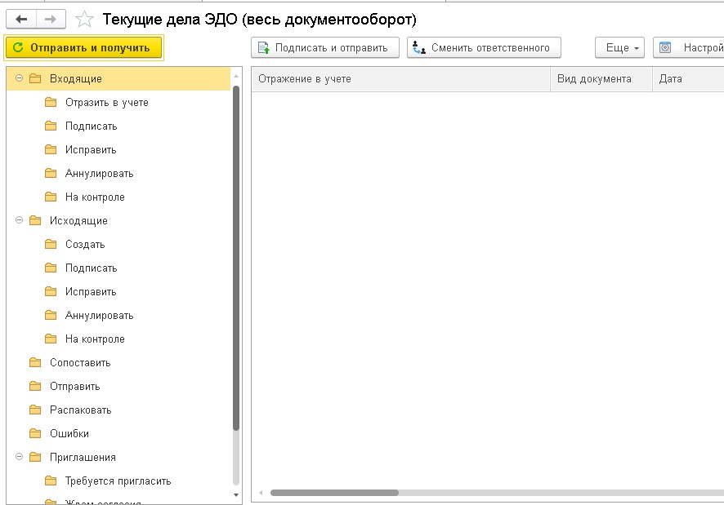Select the Сопоставить folder
Screen dimensions: 724x505
point(80,362)
